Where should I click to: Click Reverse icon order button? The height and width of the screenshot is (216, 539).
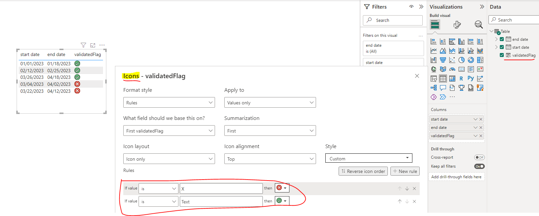click(x=363, y=171)
